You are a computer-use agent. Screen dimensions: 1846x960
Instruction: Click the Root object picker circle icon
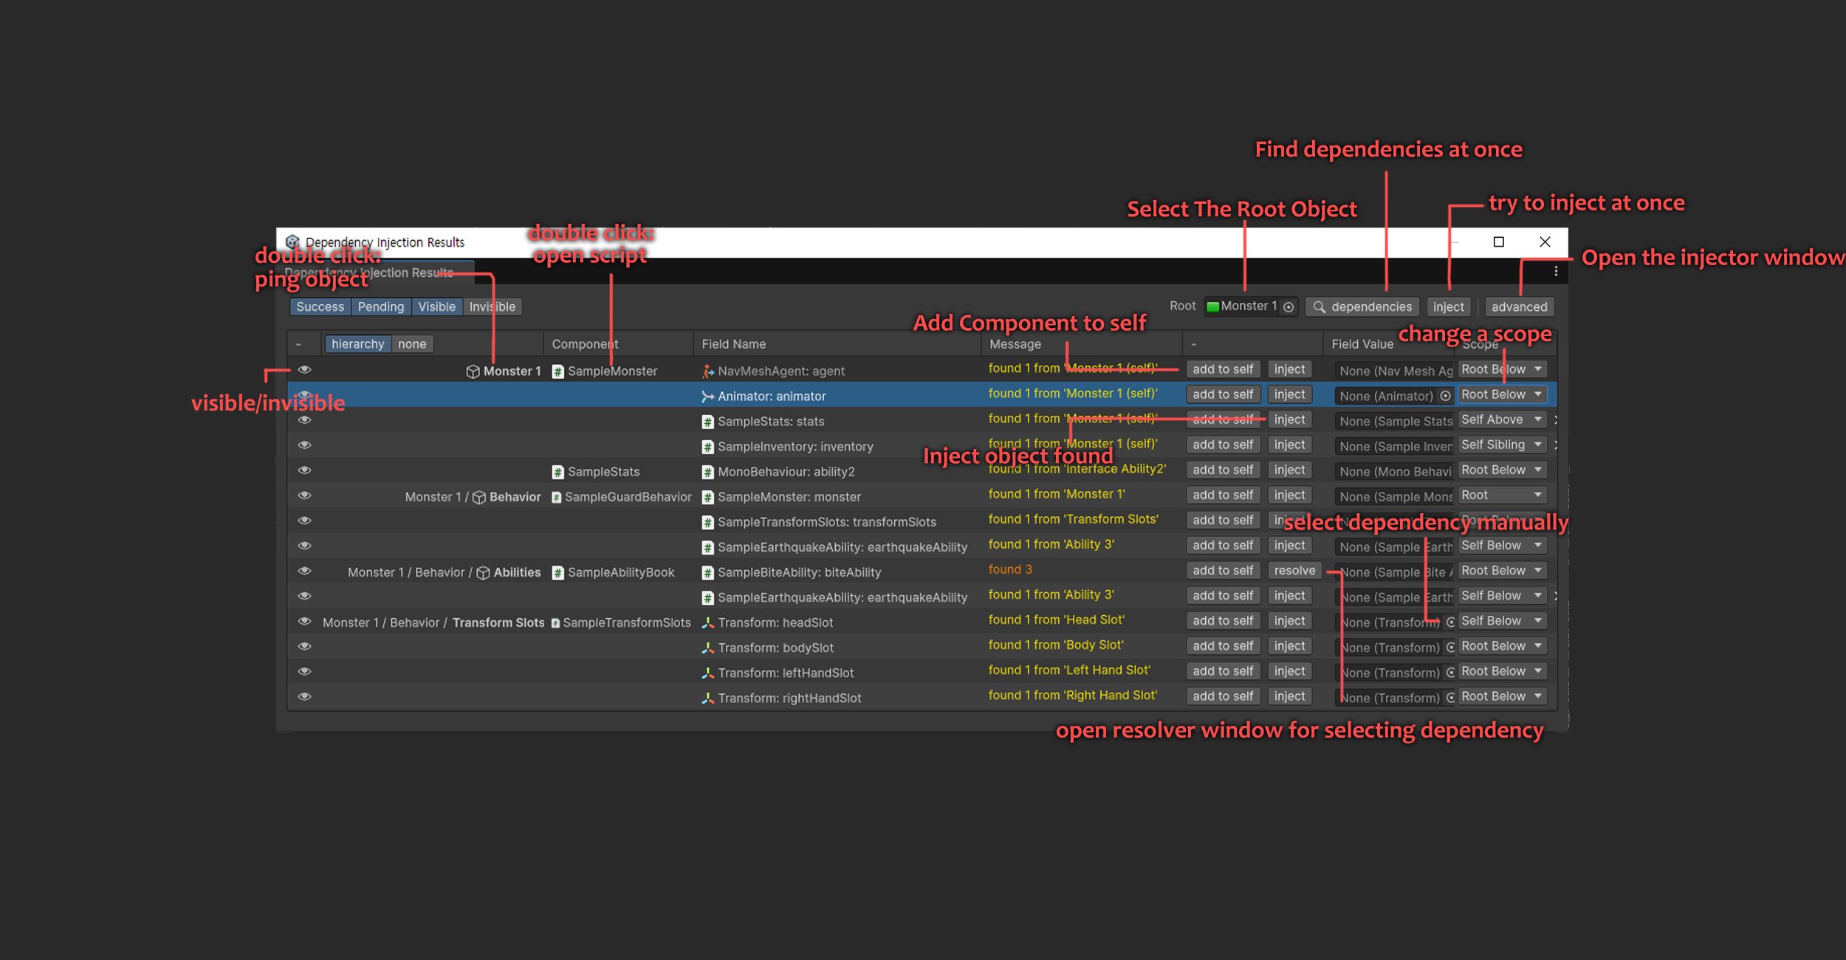(x=1289, y=307)
